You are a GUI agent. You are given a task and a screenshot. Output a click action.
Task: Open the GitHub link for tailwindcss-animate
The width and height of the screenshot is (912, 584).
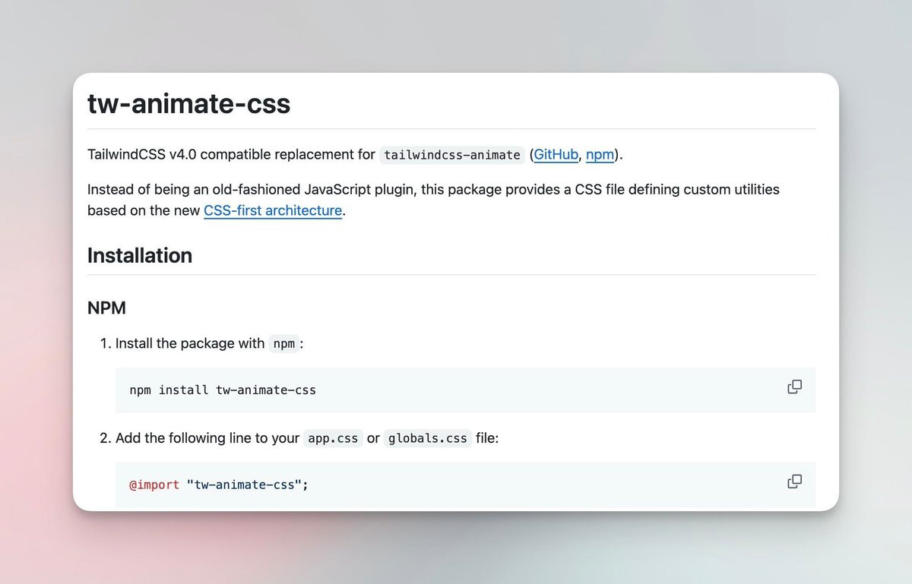coord(556,155)
